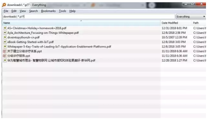
Task: Select file AS+Christmas+Holiday+homework+2018.pdf
Action: pyautogui.click(x=37, y=28)
